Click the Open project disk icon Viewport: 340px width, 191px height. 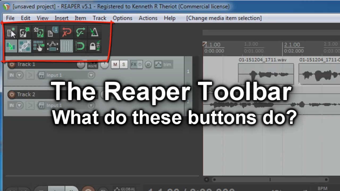pyautogui.click(x=25, y=33)
